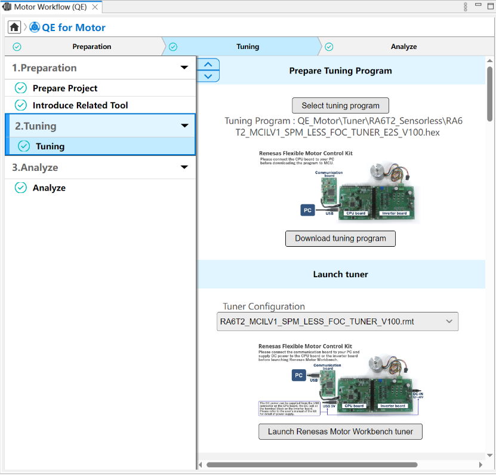Screen dimensions: 496x475
Task: Collapse the 1.Preparation section
Action: [x=184, y=68]
